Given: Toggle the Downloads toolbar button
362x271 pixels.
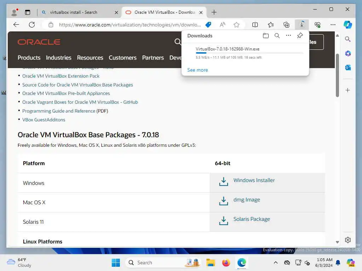Looking at the screenshot, I should click(302, 25).
